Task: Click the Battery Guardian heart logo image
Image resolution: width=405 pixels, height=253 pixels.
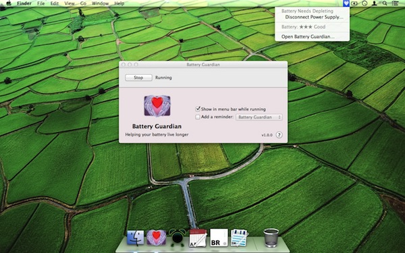Action: click(x=157, y=106)
